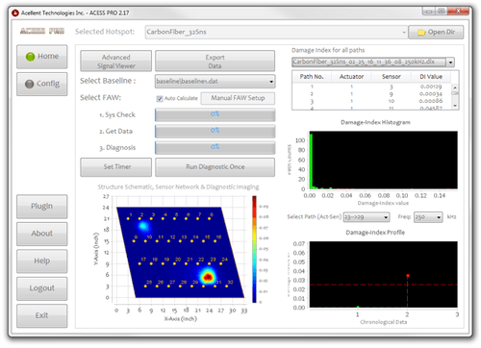This screenshot has width=481, height=348.
Task: Click the folder icon on Open Dir
Action: click(421, 33)
